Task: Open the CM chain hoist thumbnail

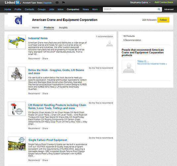Action: 17,109
